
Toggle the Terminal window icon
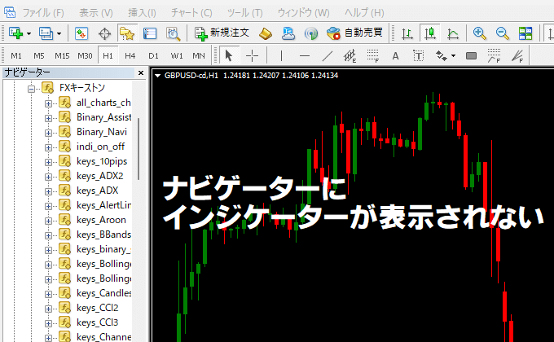pos(150,33)
